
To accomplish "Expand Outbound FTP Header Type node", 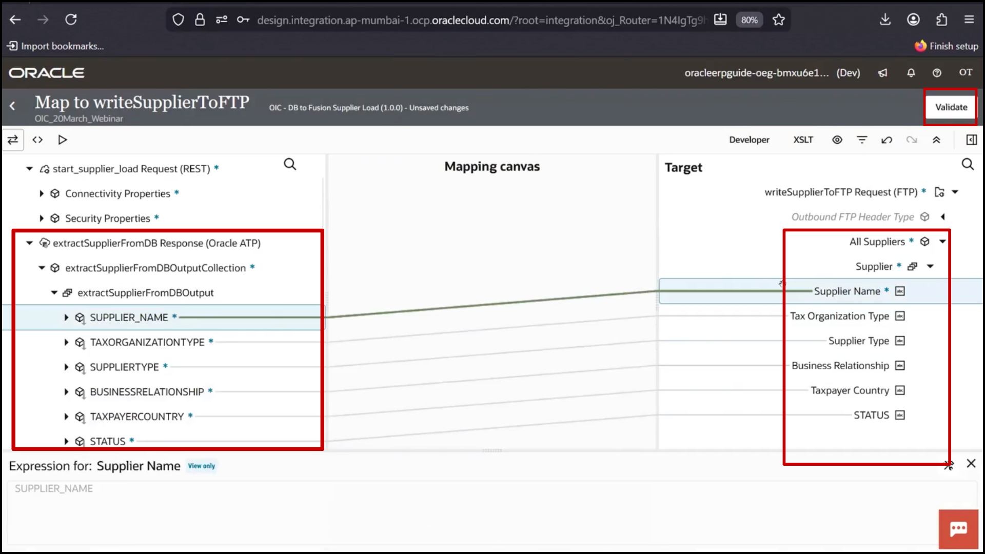I will [943, 217].
